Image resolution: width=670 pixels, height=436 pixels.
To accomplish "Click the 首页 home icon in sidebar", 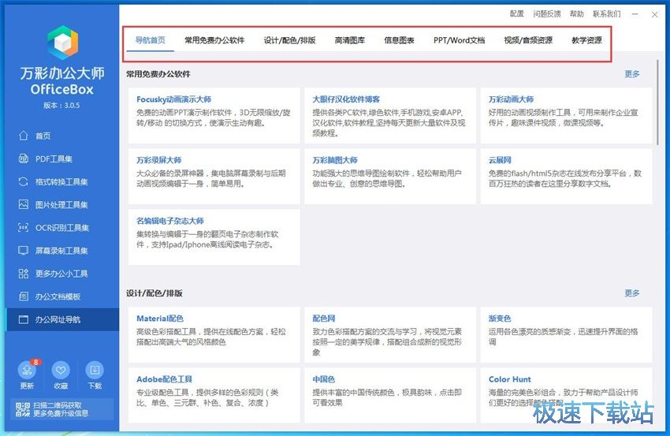I will pyautogui.click(x=24, y=136).
